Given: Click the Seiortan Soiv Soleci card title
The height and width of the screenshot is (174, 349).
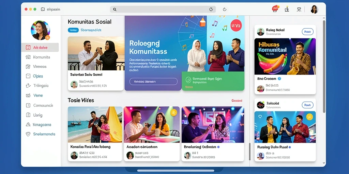Looking at the screenshot, I should 86,74.
